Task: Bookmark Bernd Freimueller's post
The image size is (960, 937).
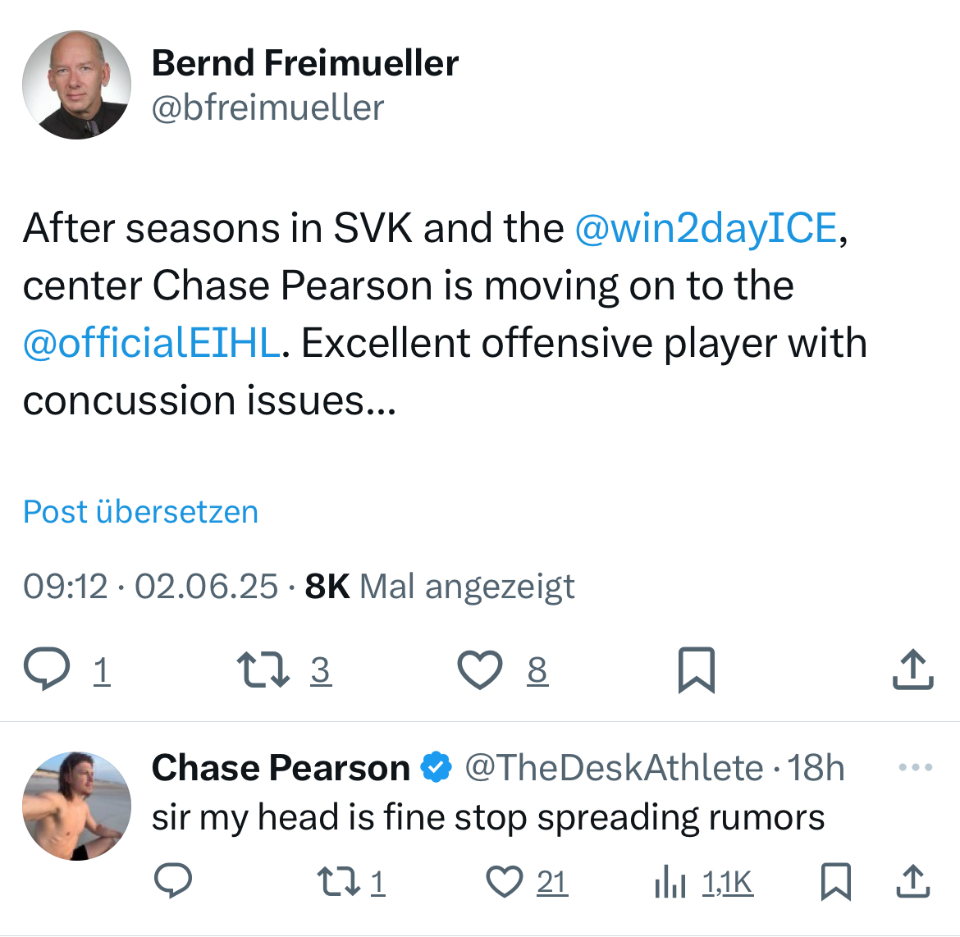Action: point(697,670)
